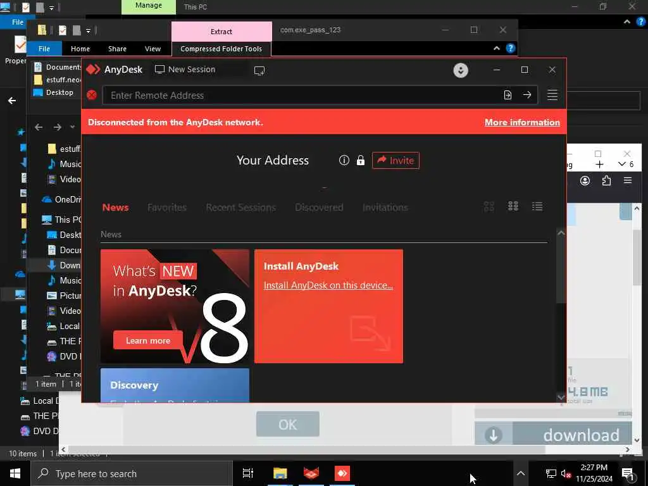Select the Invitations tab
648x486 pixels.
coord(385,208)
